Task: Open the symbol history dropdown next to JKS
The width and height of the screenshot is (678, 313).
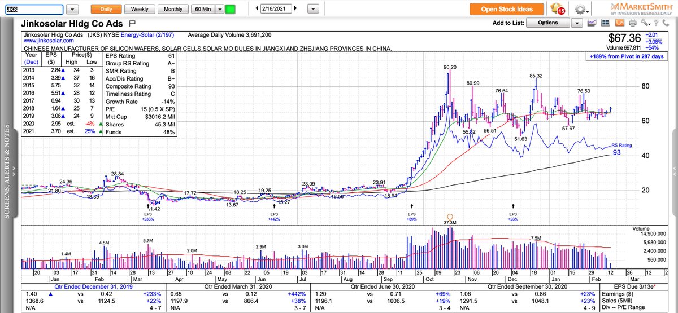Action: coord(73,10)
